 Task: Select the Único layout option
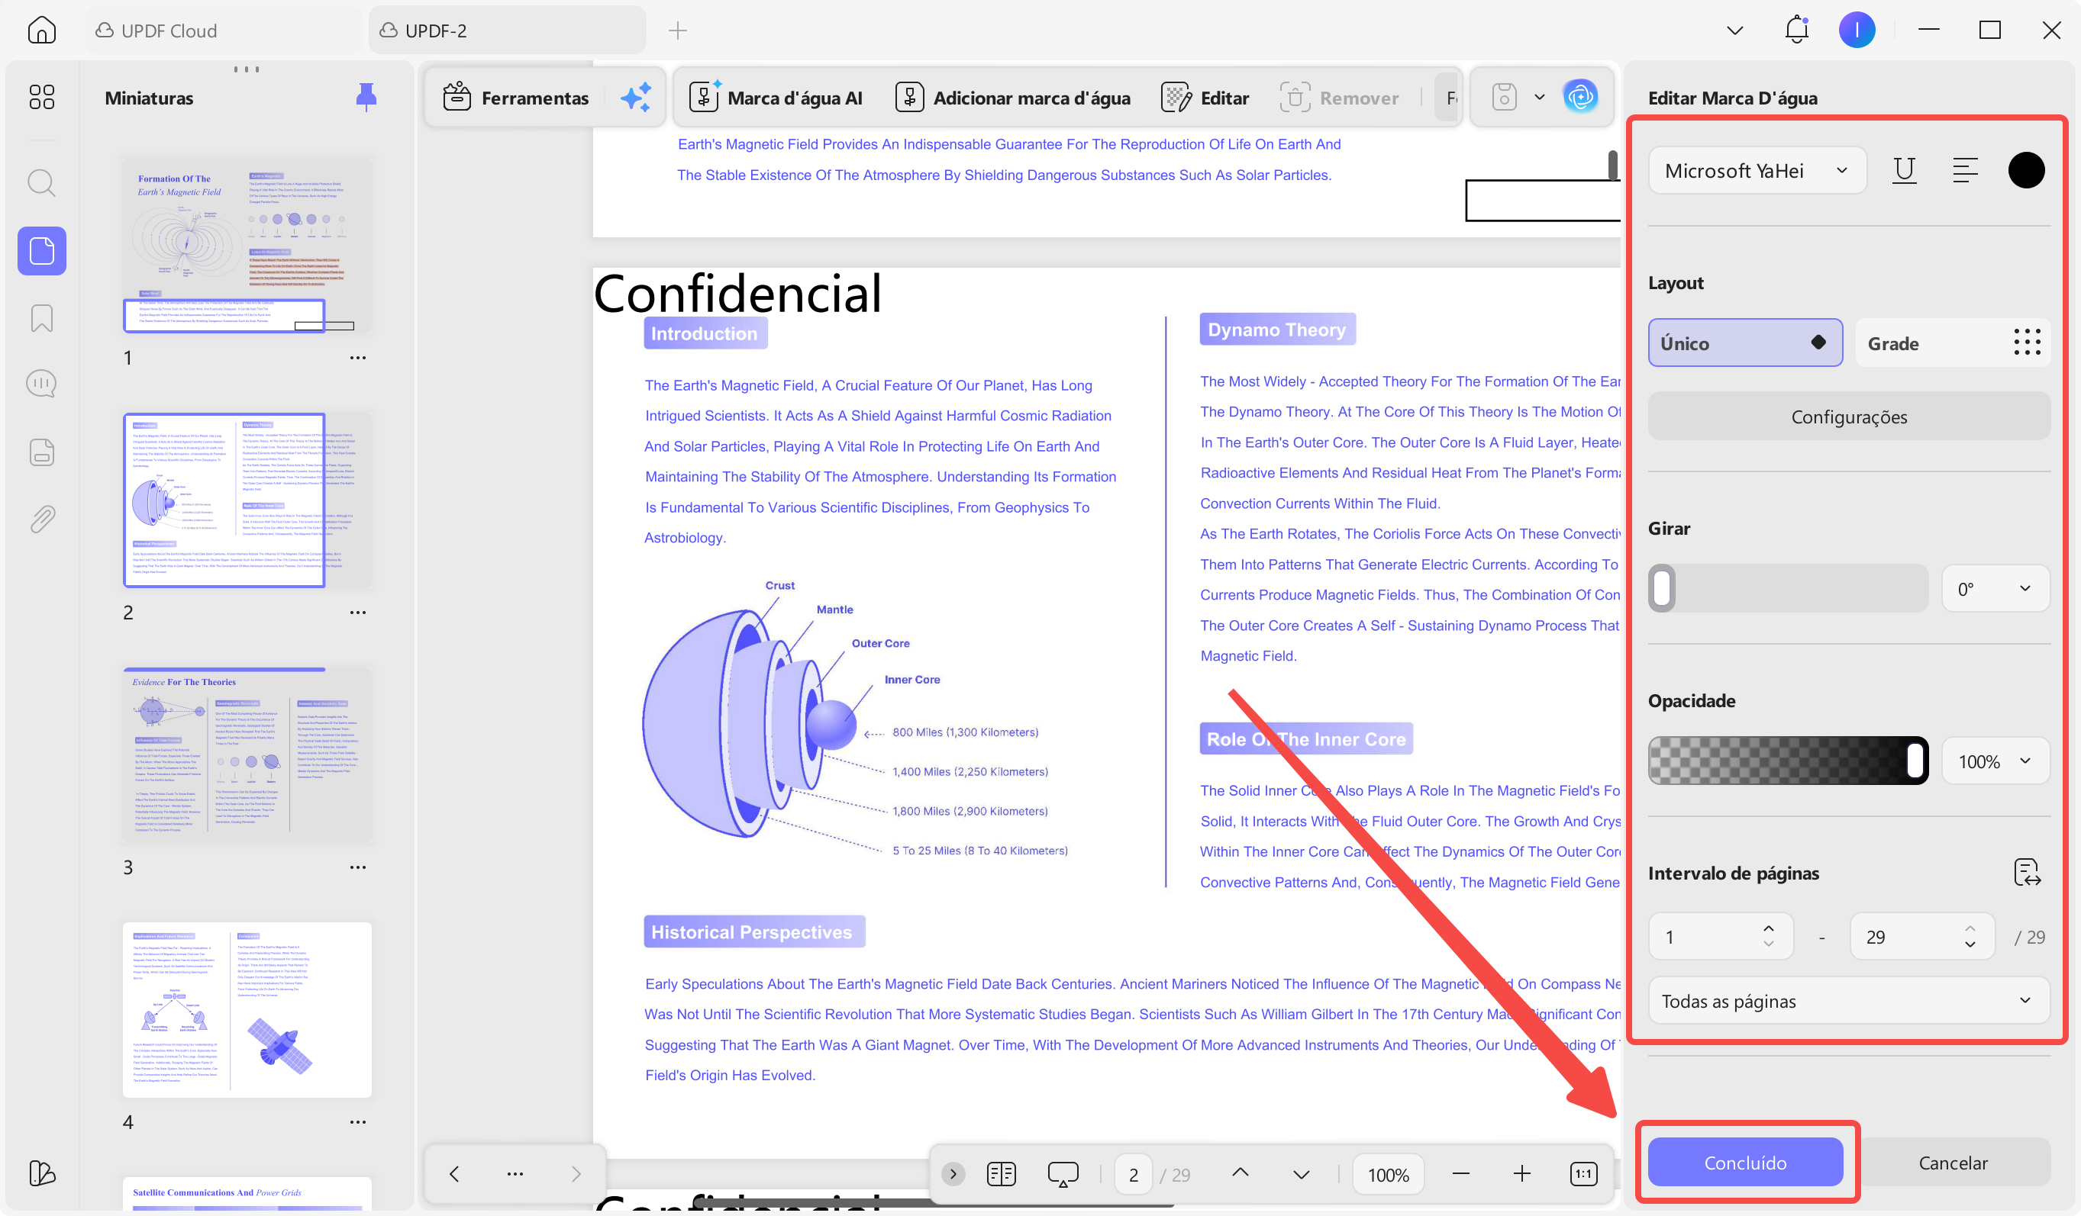[x=1745, y=343]
